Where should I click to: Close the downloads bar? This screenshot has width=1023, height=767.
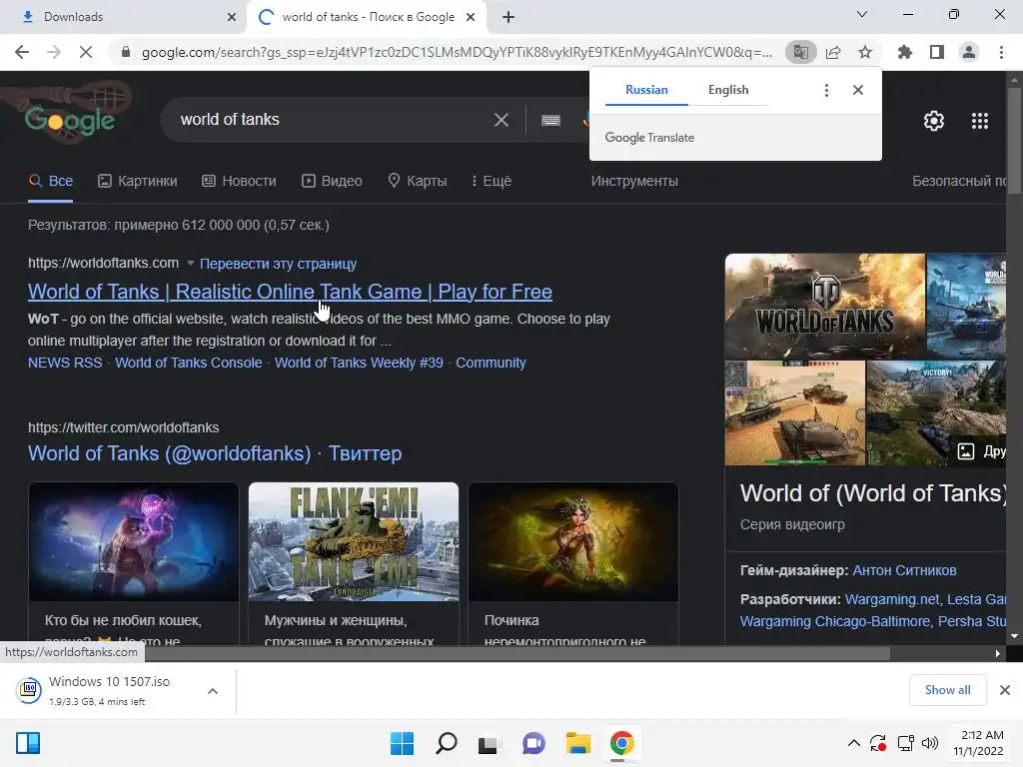coord(1005,690)
